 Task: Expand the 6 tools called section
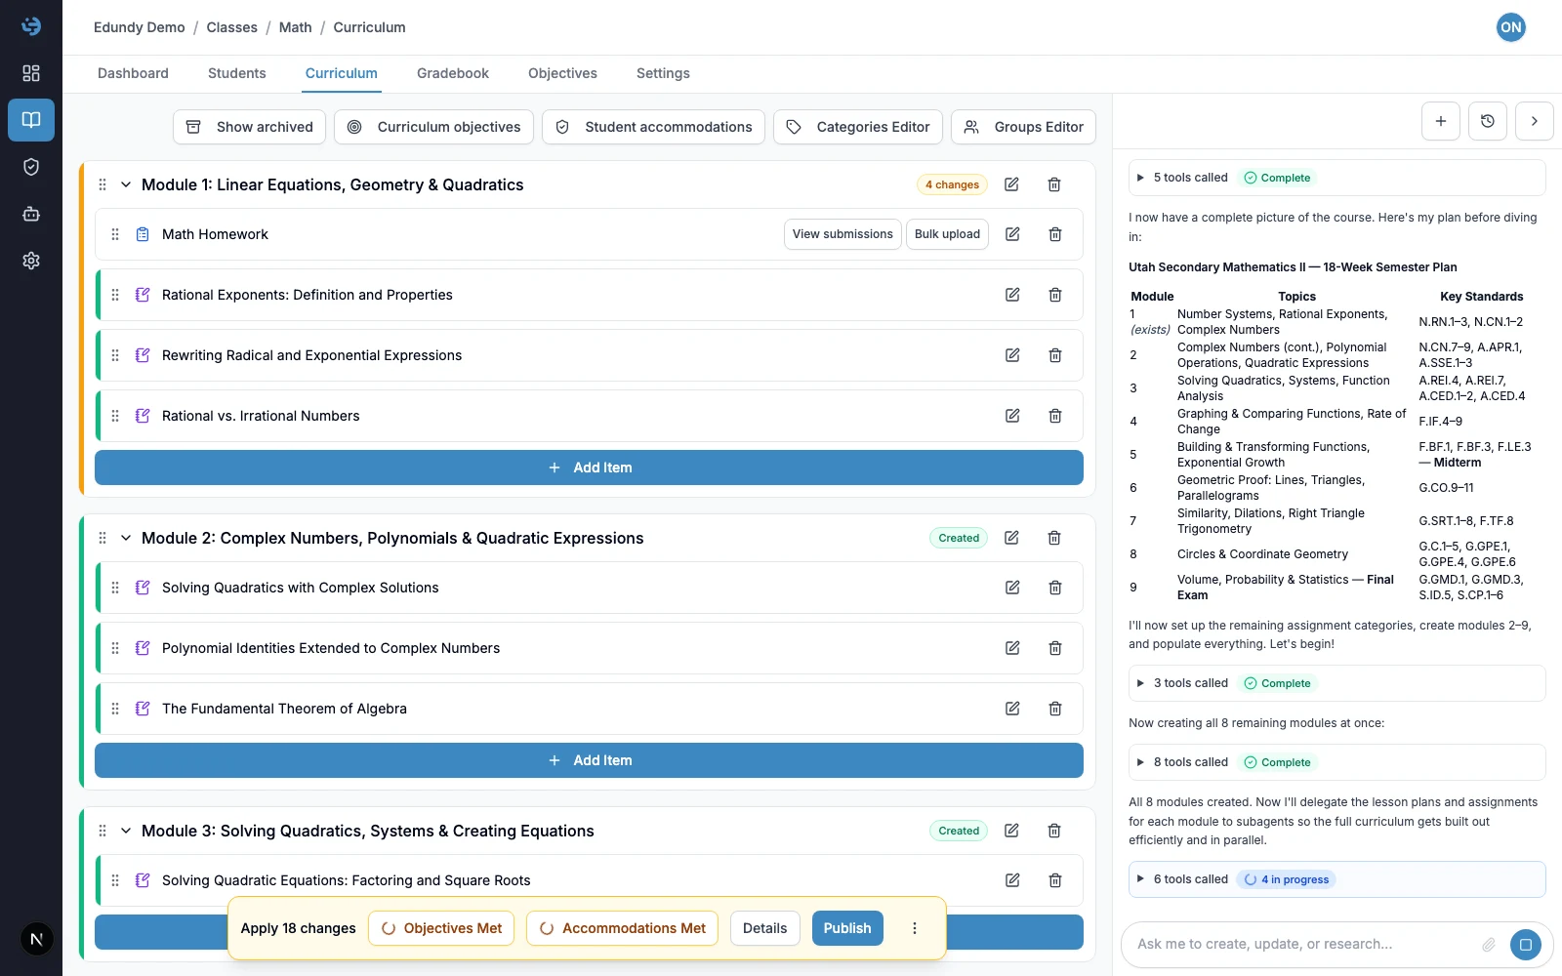tap(1336, 879)
